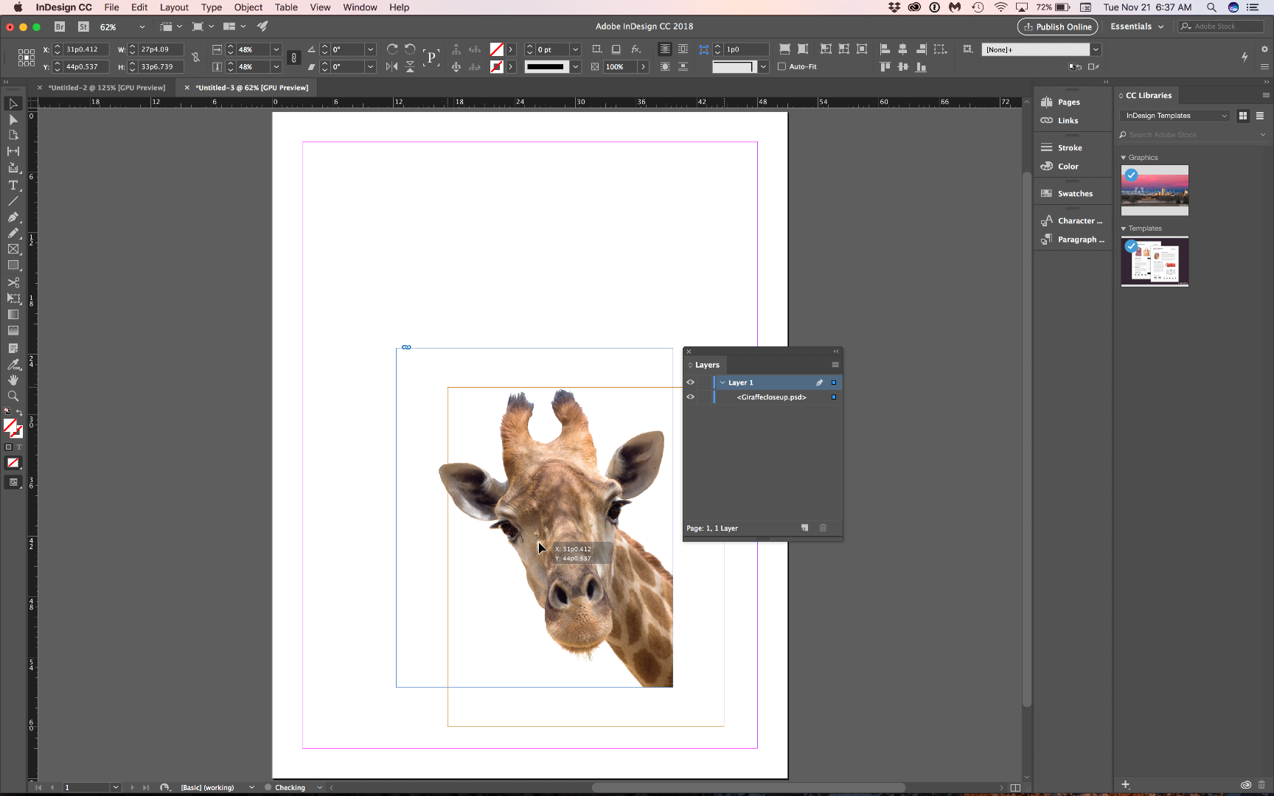Open the InDesign Templates library dropdown
The image size is (1274, 796).
1175,116
